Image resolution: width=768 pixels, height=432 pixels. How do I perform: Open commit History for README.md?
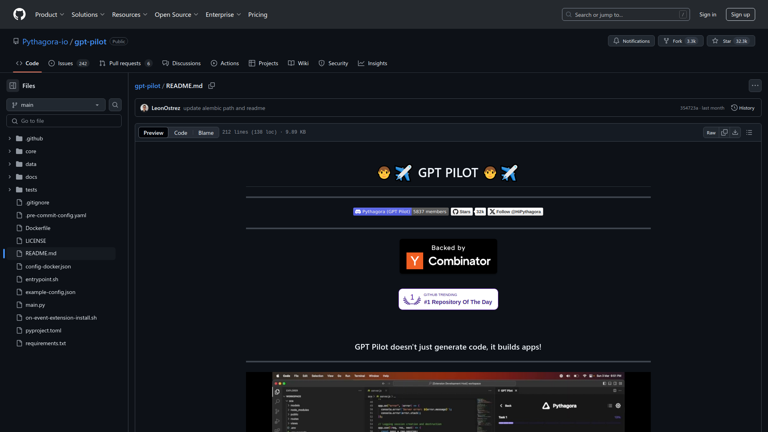(x=743, y=108)
